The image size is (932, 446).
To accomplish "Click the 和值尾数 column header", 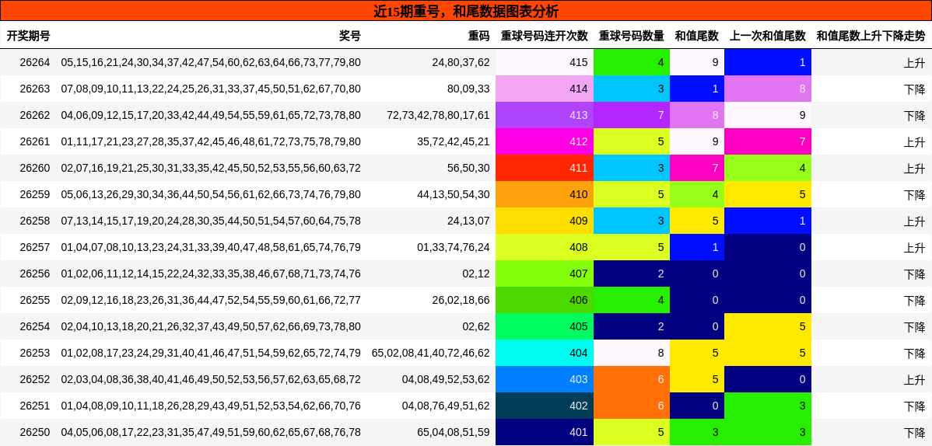I will (696, 37).
